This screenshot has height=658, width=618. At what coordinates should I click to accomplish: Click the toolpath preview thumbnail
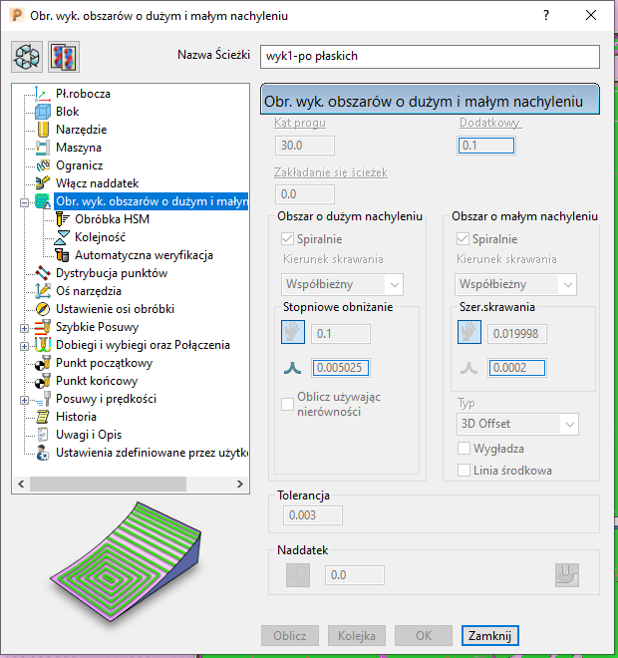[x=126, y=562]
